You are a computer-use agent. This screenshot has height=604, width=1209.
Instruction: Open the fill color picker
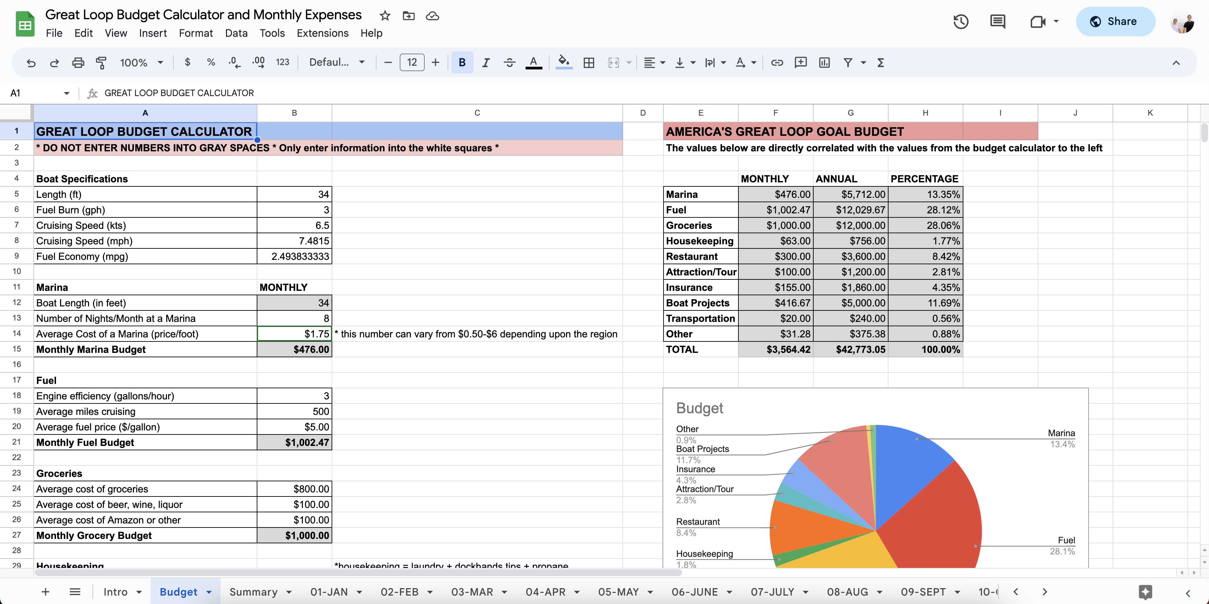564,62
